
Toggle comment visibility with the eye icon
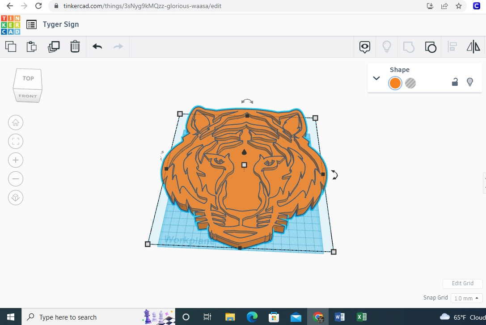[x=365, y=46]
